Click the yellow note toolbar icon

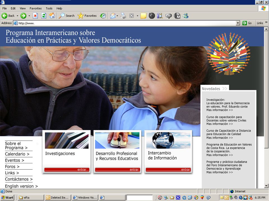[143, 16]
